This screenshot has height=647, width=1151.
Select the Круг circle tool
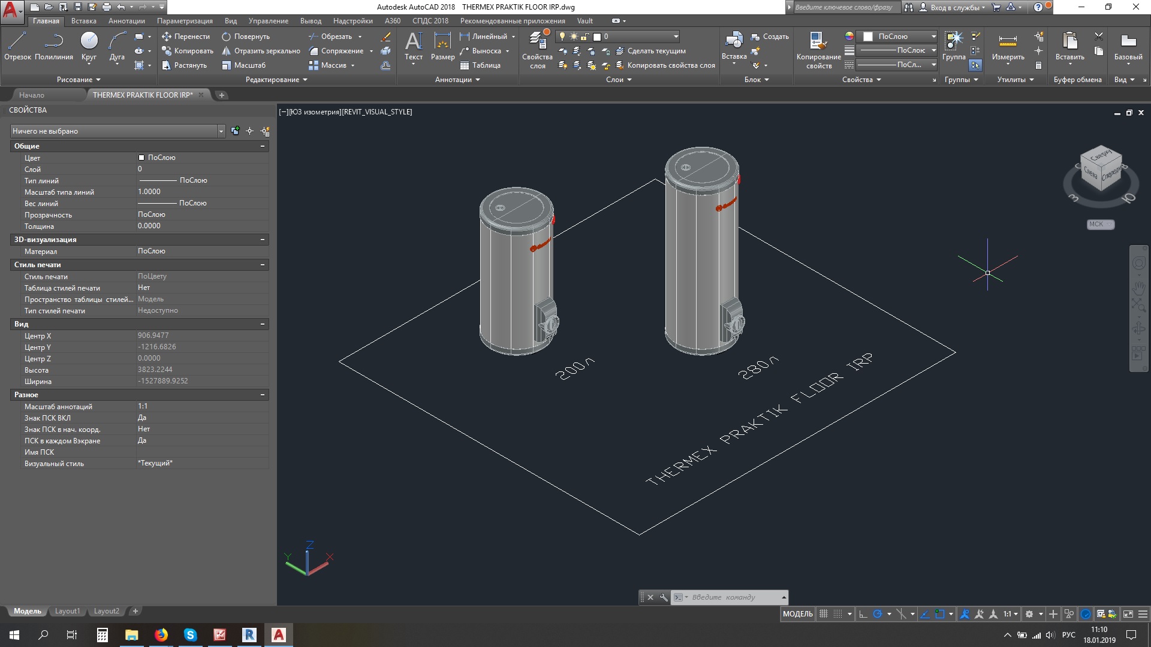89,46
